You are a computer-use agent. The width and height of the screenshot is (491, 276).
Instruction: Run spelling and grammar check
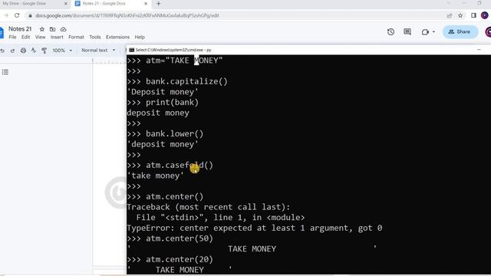pos(34,51)
